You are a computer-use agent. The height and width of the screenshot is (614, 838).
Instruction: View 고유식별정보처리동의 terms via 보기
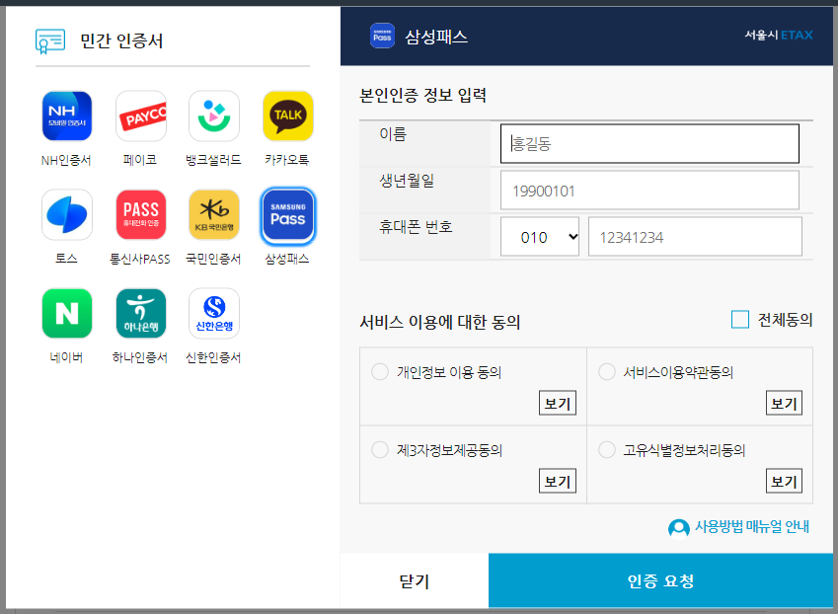point(784,481)
